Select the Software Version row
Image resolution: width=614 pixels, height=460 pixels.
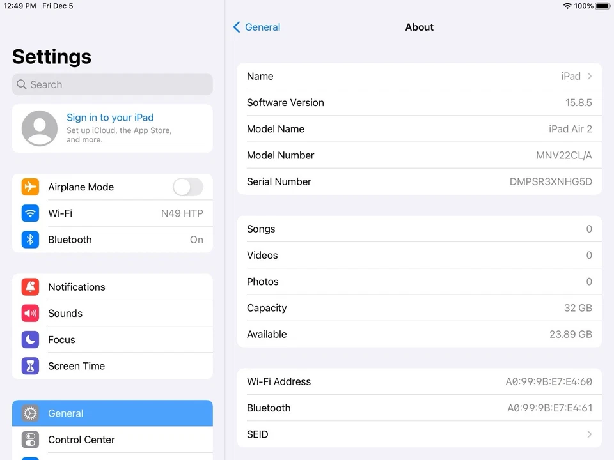(x=419, y=102)
